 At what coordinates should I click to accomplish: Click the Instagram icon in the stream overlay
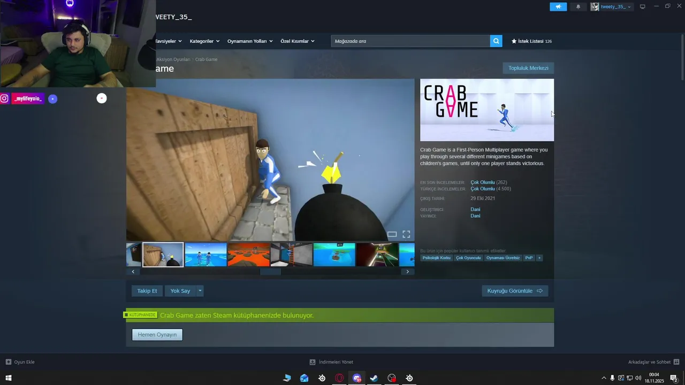point(4,98)
